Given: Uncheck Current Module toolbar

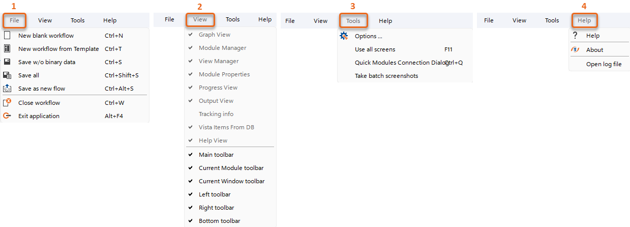Looking at the screenshot, I should point(230,168).
